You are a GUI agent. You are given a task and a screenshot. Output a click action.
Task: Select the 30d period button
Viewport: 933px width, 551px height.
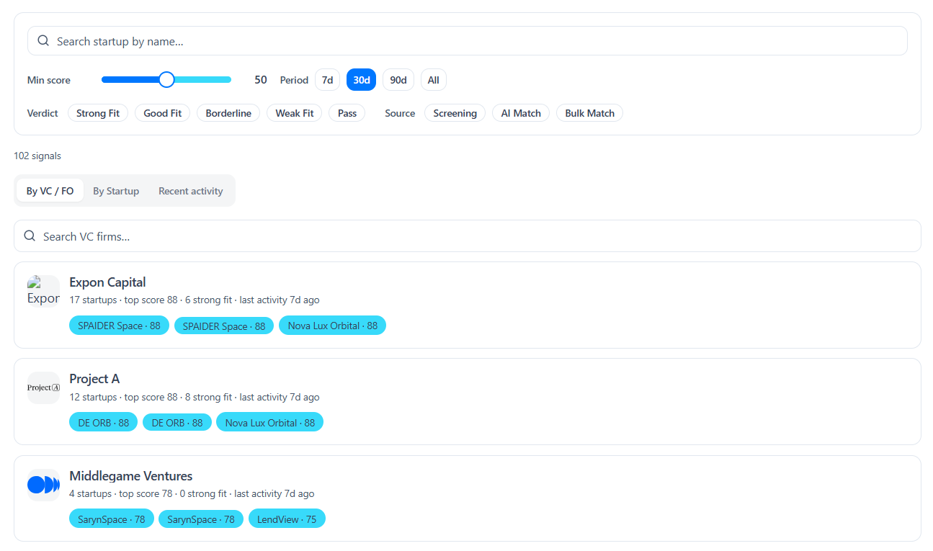(x=361, y=80)
